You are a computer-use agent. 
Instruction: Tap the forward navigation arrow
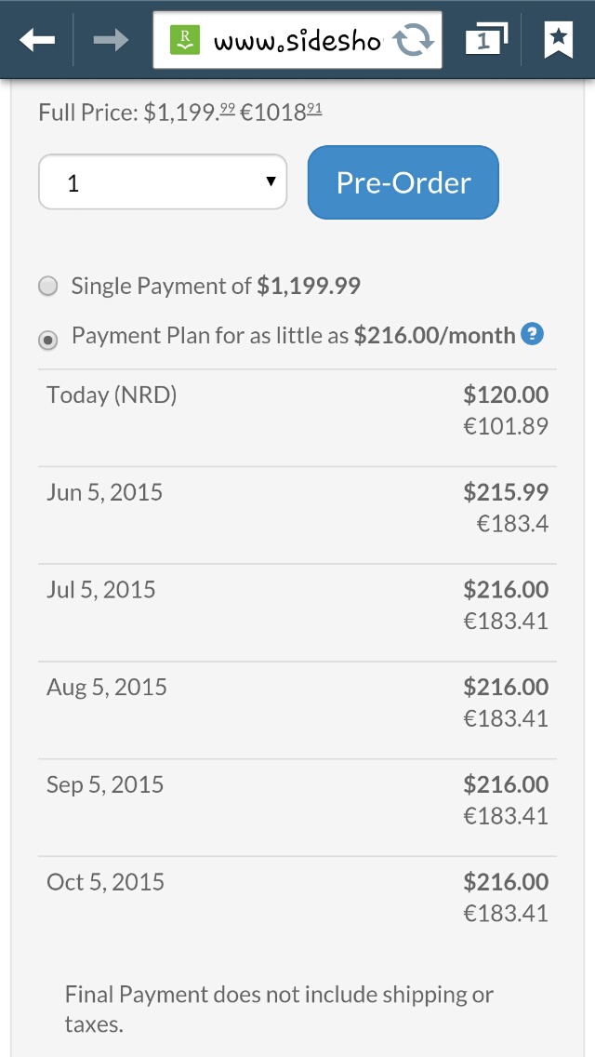coord(111,39)
